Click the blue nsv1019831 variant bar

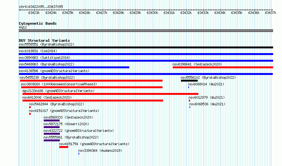[146, 54]
